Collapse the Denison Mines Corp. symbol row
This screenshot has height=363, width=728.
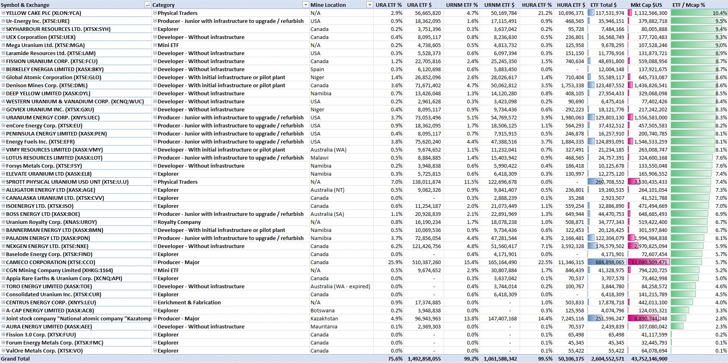[3, 85]
